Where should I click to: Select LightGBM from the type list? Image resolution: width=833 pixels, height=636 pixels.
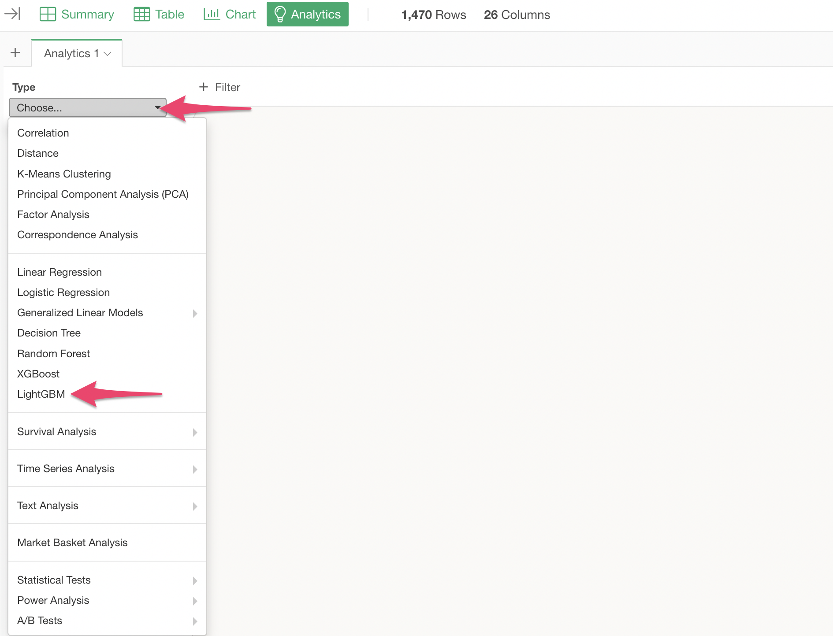click(41, 394)
